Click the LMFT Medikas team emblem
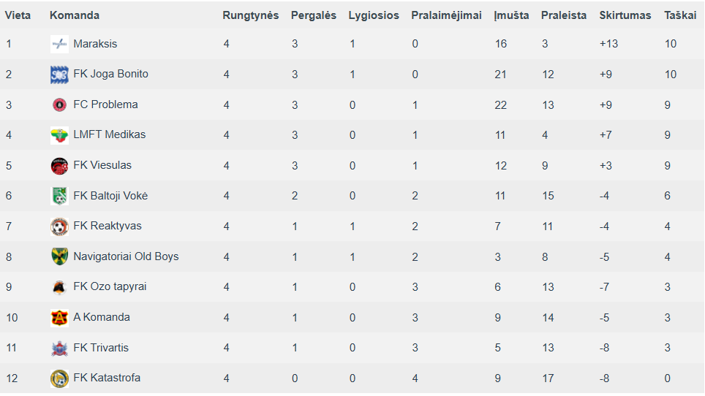 click(x=59, y=135)
